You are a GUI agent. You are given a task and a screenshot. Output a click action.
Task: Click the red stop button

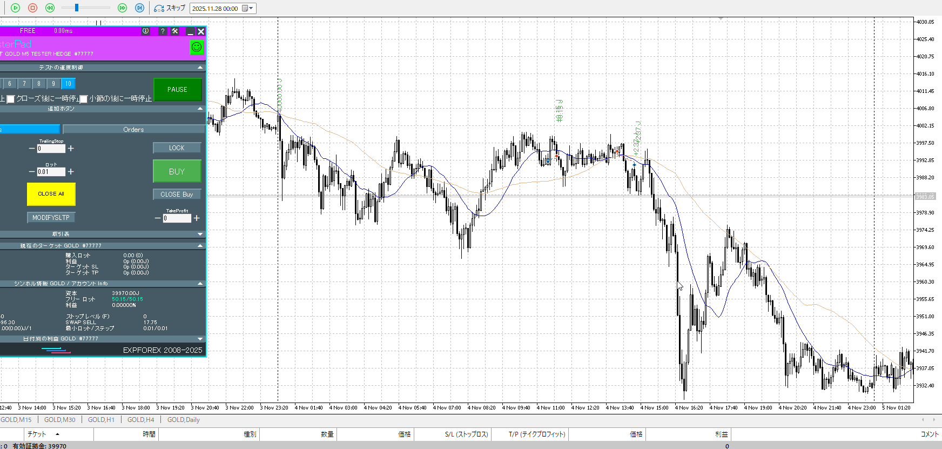[32, 8]
